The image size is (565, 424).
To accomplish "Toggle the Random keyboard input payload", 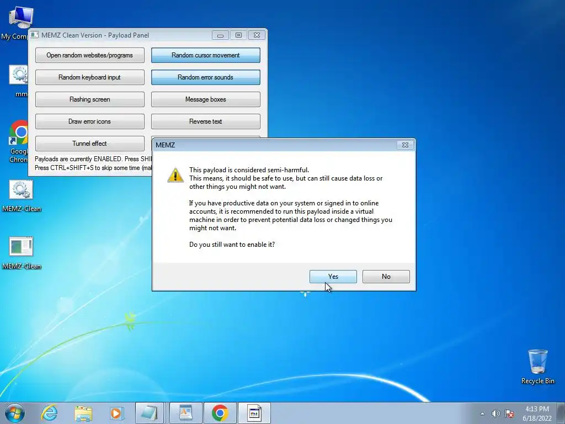I will pyautogui.click(x=90, y=77).
